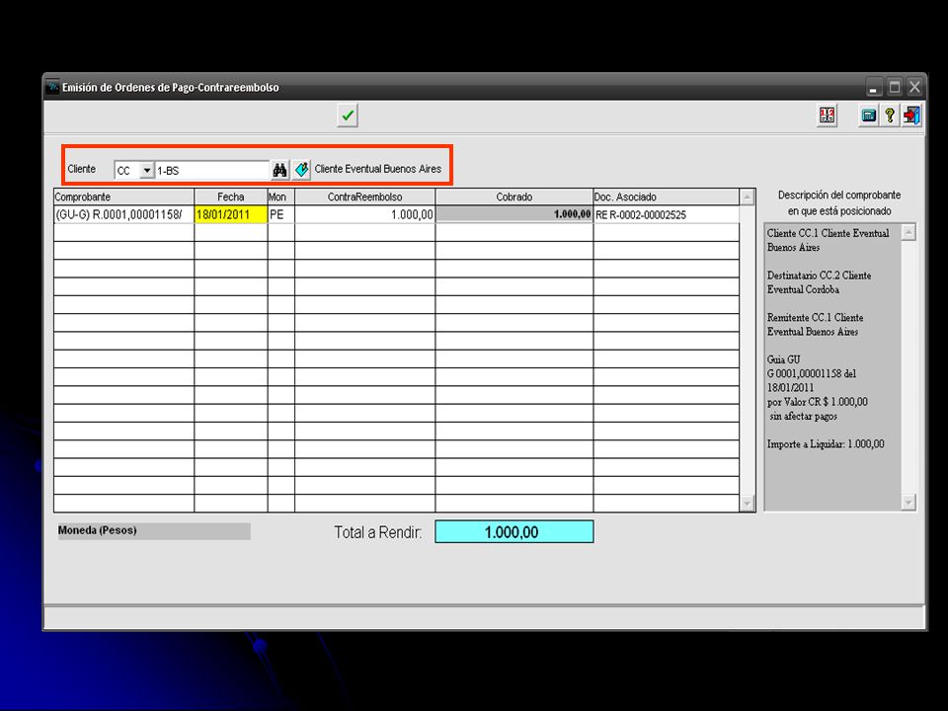Maximize the Emisión de Ordenes window
The height and width of the screenshot is (711, 948).
coord(895,88)
